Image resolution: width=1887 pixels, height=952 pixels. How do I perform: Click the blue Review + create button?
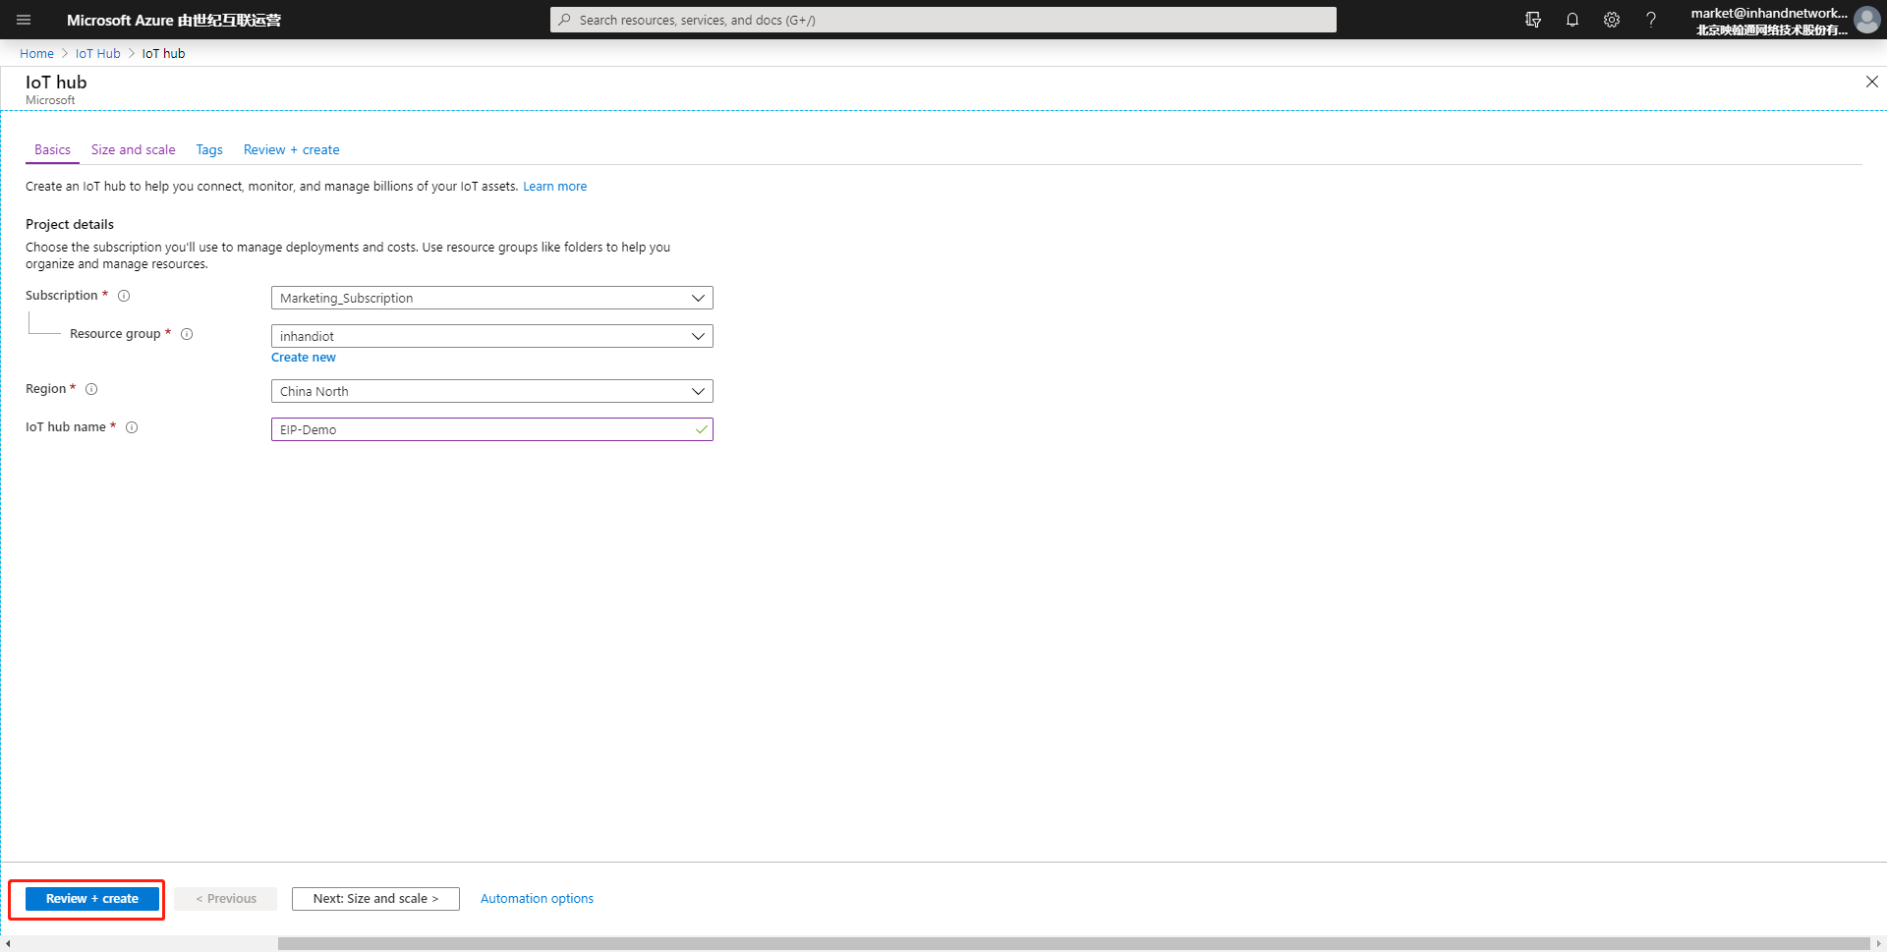[92, 899]
